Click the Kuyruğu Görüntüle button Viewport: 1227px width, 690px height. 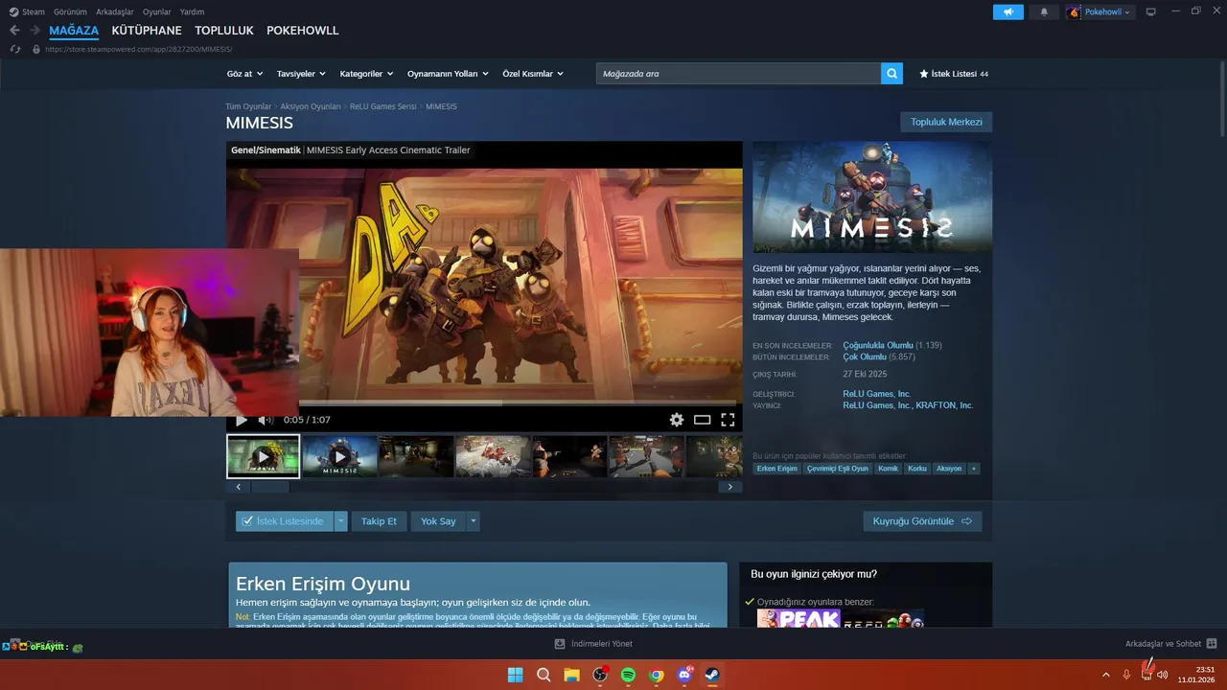click(922, 521)
